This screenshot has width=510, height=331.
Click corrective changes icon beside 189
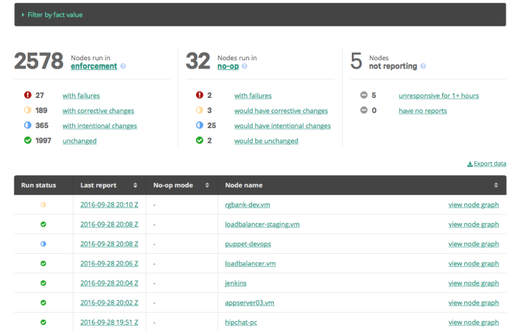click(28, 110)
